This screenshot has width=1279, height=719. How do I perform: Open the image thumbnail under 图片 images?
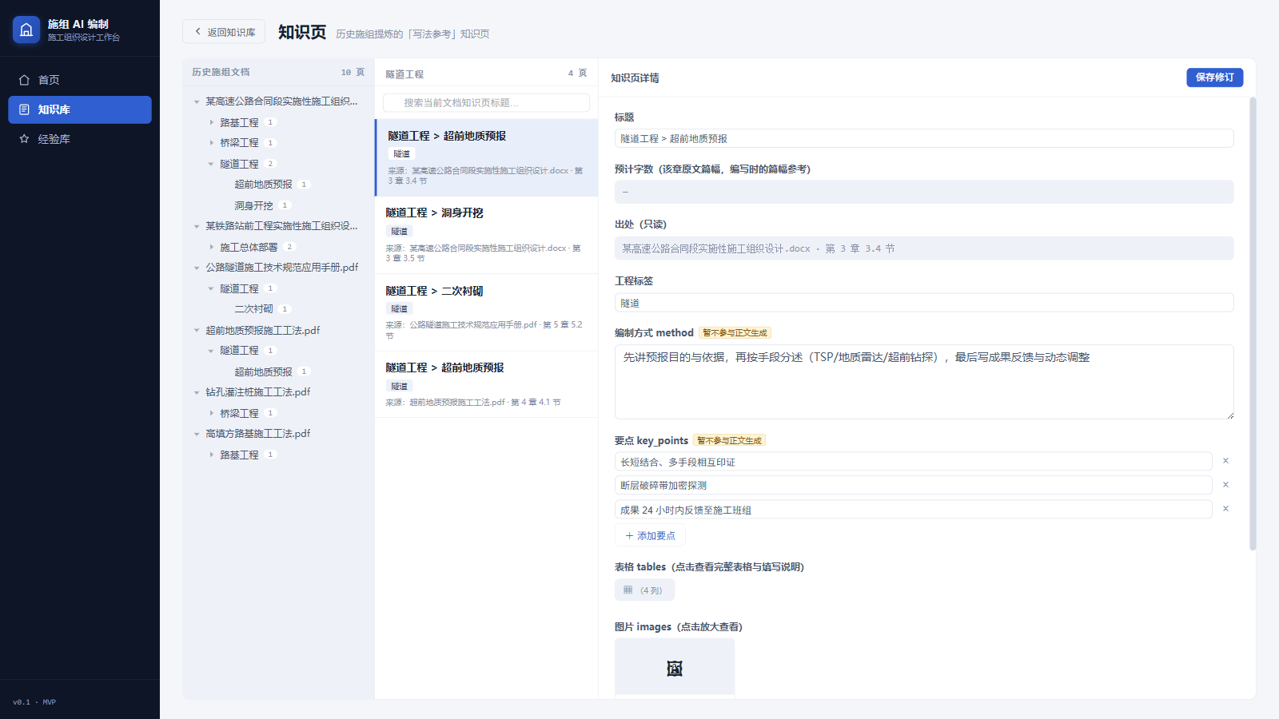point(675,669)
